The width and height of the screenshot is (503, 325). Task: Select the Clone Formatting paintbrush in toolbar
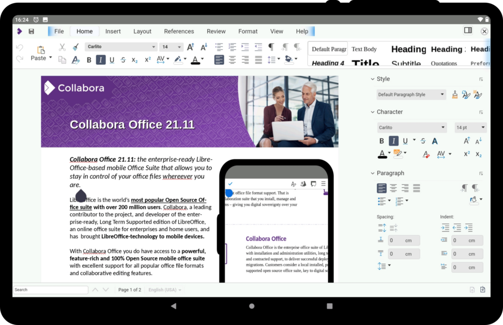coord(75,47)
